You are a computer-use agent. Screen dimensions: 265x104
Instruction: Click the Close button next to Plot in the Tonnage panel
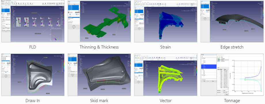point(213,81)
